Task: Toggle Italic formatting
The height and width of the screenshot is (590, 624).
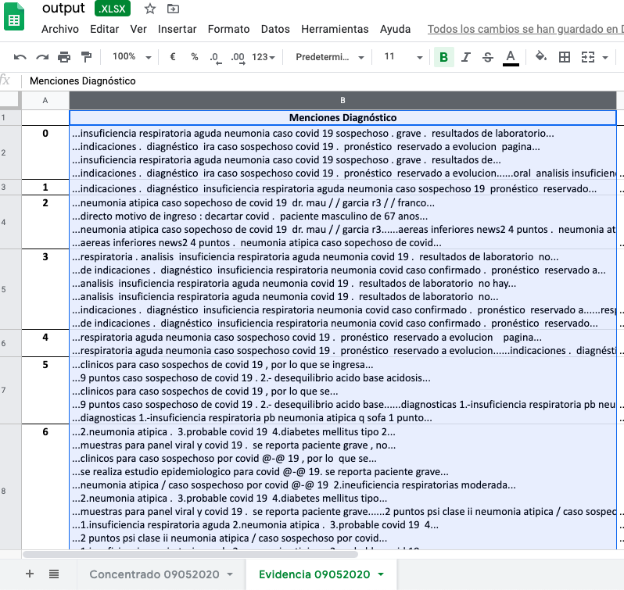Action: [x=465, y=57]
